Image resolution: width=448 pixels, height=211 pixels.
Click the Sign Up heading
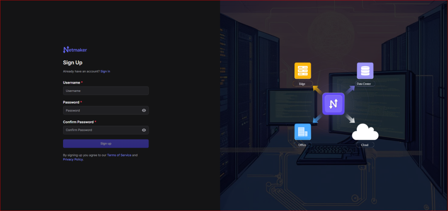tap(73, 63)
